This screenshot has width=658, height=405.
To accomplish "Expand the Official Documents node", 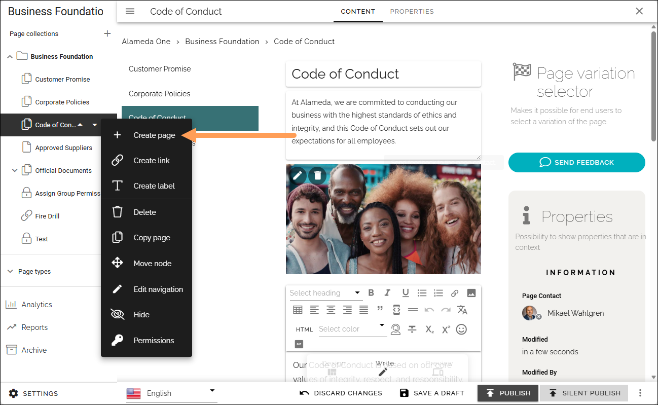I will pos(15,170).
